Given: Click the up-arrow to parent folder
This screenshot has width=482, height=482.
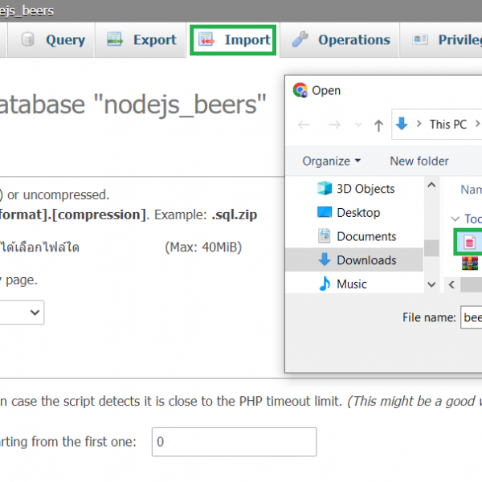Looking at the screenshot, I should coord(378,125).
